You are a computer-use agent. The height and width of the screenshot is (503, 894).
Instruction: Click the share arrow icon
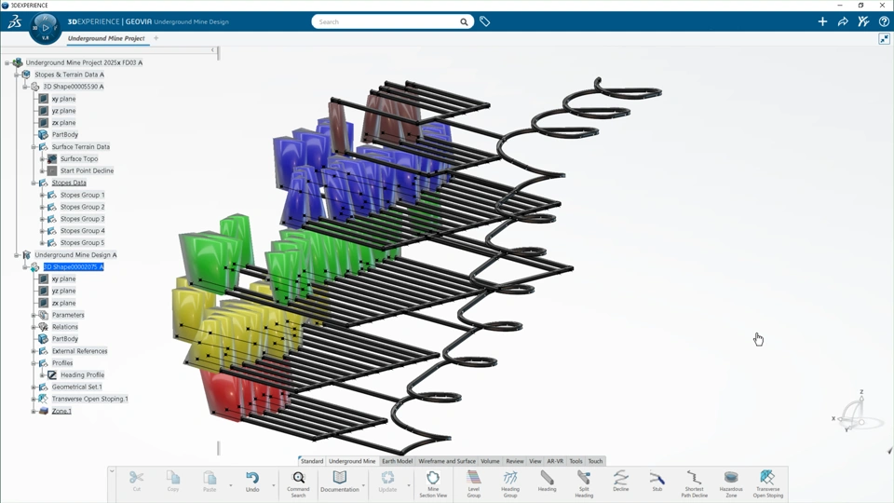(x=843, y=21)
